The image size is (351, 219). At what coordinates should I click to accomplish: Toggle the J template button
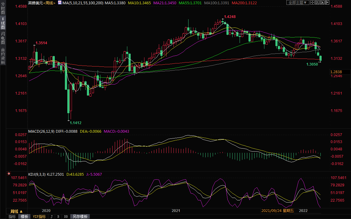click(51, 217)
